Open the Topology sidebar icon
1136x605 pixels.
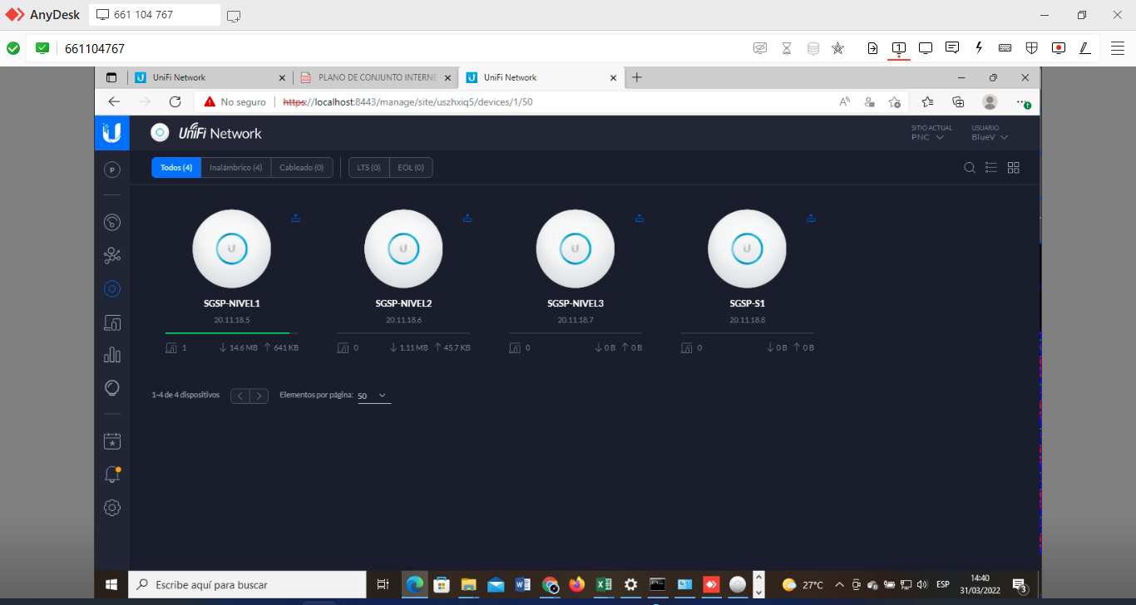112,255
